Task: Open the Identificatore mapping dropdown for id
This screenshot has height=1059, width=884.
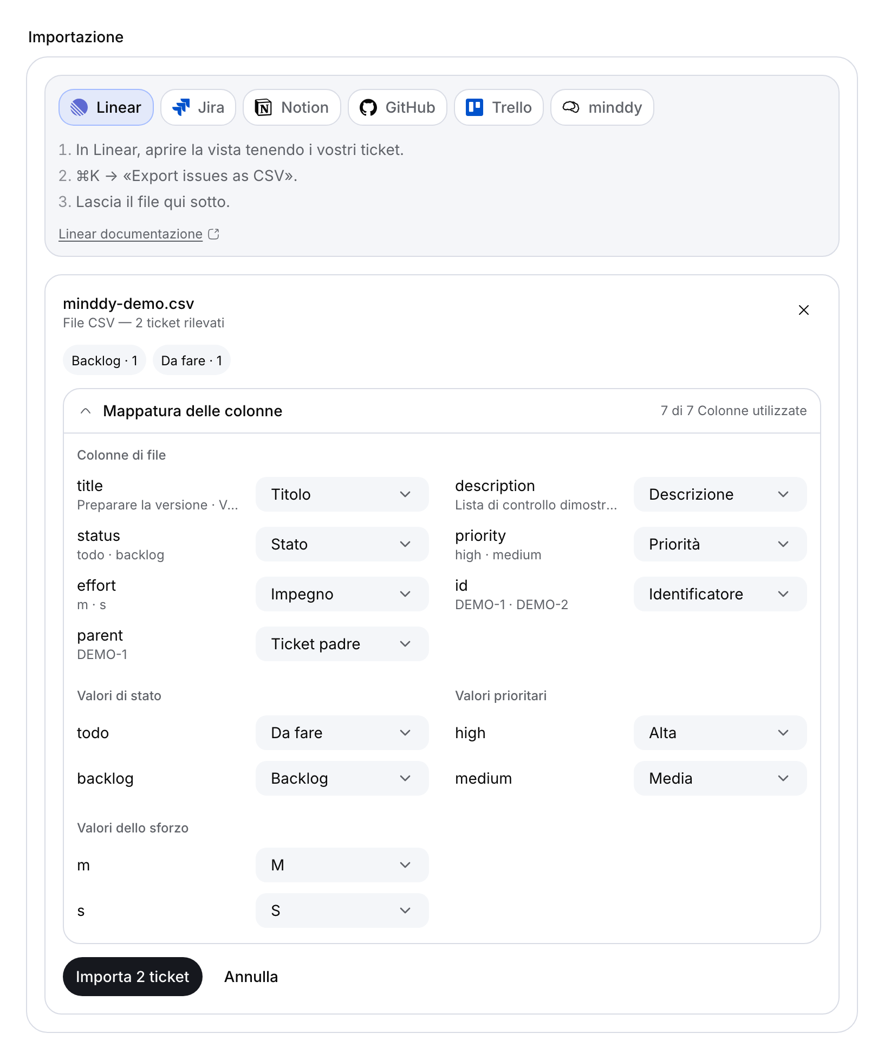Action: pos(720,594)
